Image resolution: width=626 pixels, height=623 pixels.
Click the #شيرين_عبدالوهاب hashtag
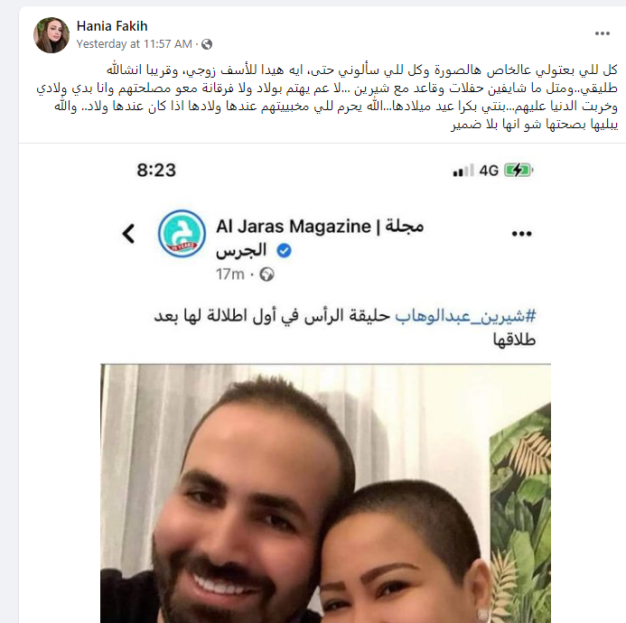[465, 317]
